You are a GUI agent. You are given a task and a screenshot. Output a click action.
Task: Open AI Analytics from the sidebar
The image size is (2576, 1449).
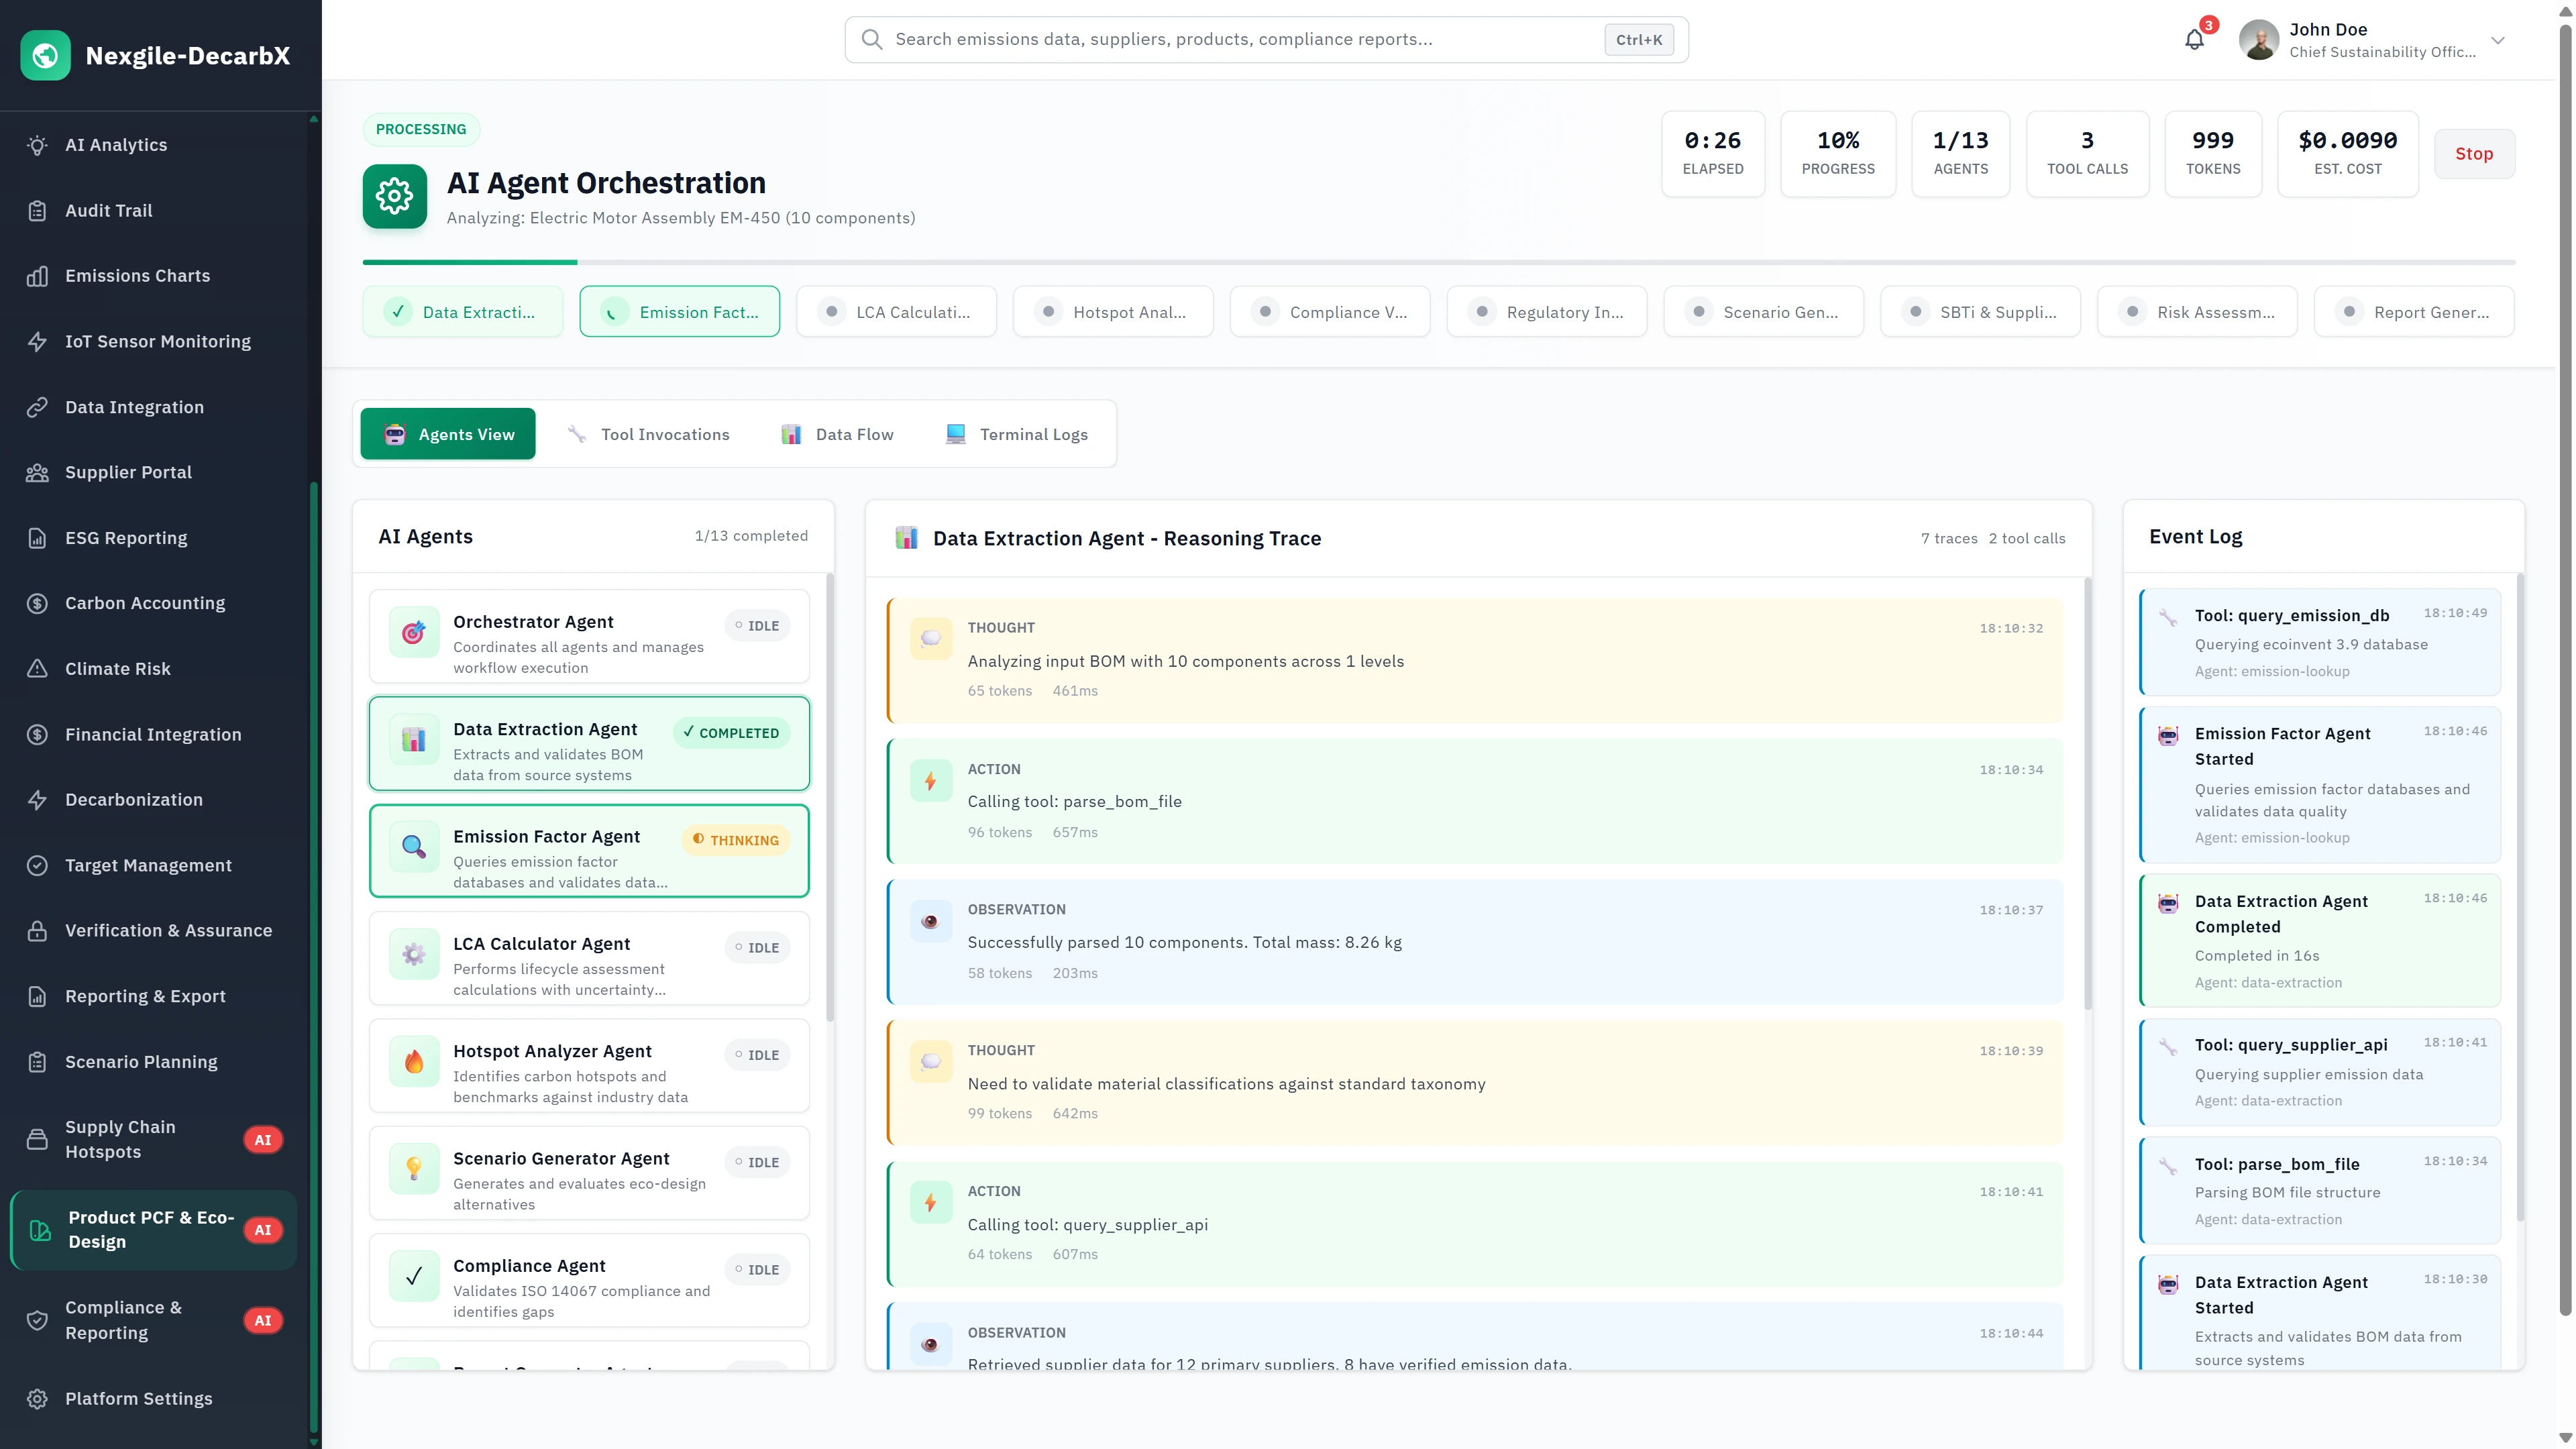[x=115, y=145]
